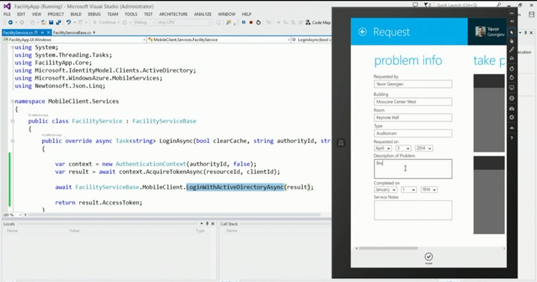This screenshot has width=537, height=282.
Task: Click code editor horizontal scrollbar
Action: [x=175, y=215]
